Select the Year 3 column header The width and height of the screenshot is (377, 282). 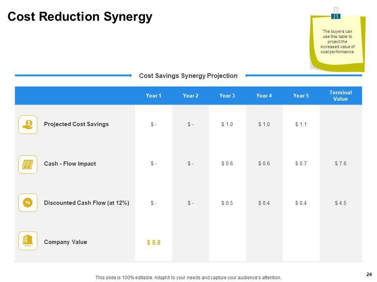[227, 96]
